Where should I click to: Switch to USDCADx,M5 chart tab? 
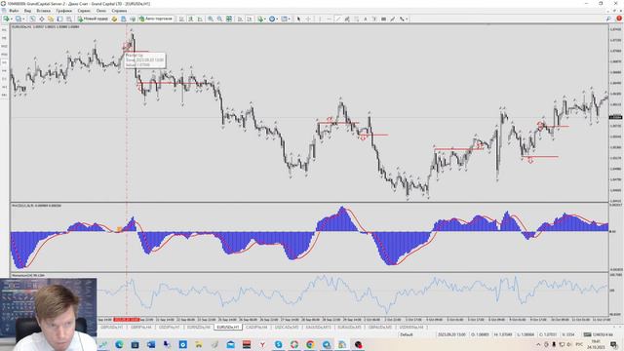pos(287,328)
